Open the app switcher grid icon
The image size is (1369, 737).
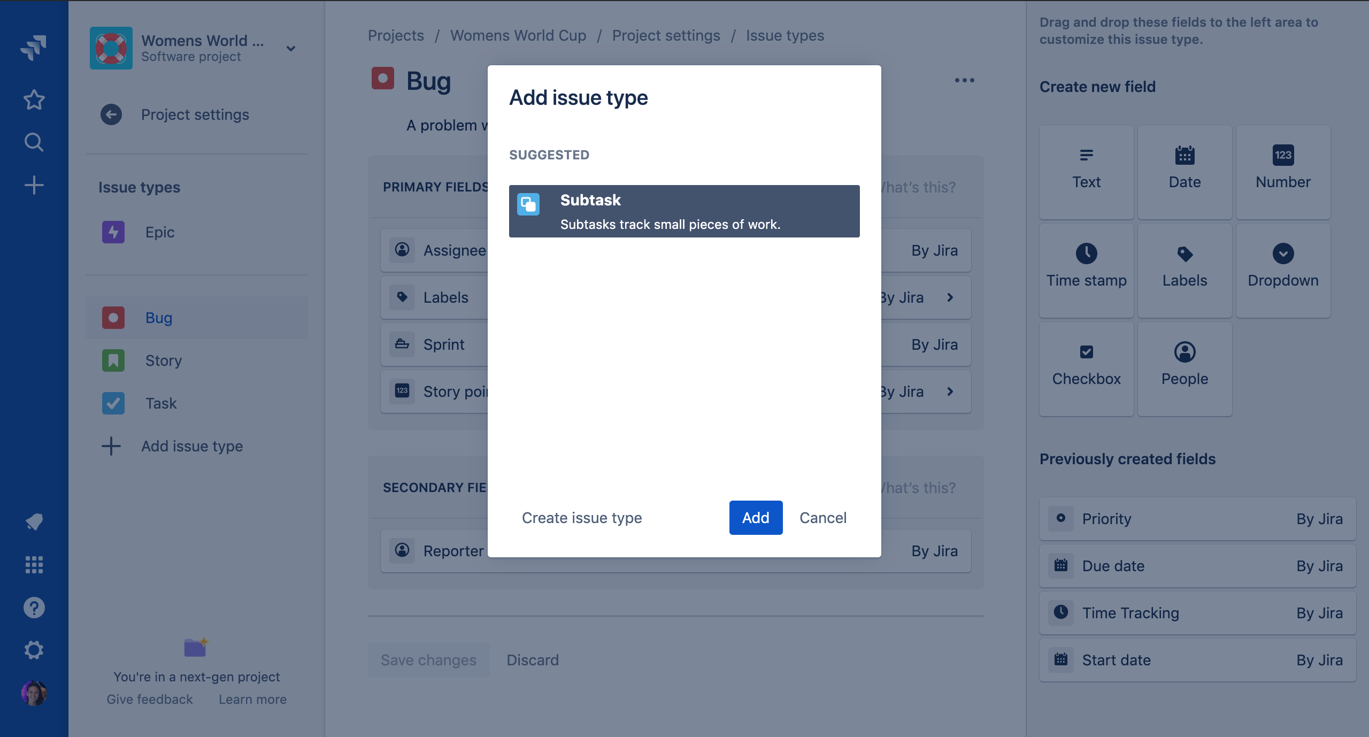click(34, 564)
